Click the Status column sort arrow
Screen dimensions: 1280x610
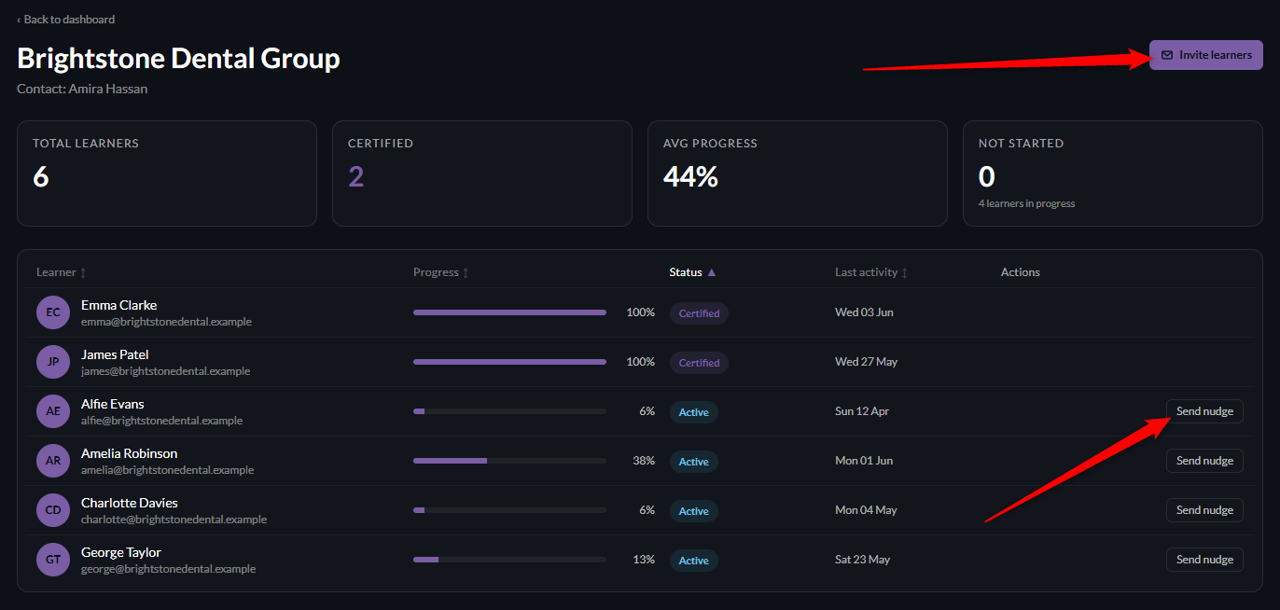(x=712, y=272)
